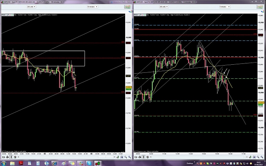Viewport: 266px width, 166px height.
Task: Click the binoculars find icon in left chart bottom bar
Action: click(x=122, y=157)
